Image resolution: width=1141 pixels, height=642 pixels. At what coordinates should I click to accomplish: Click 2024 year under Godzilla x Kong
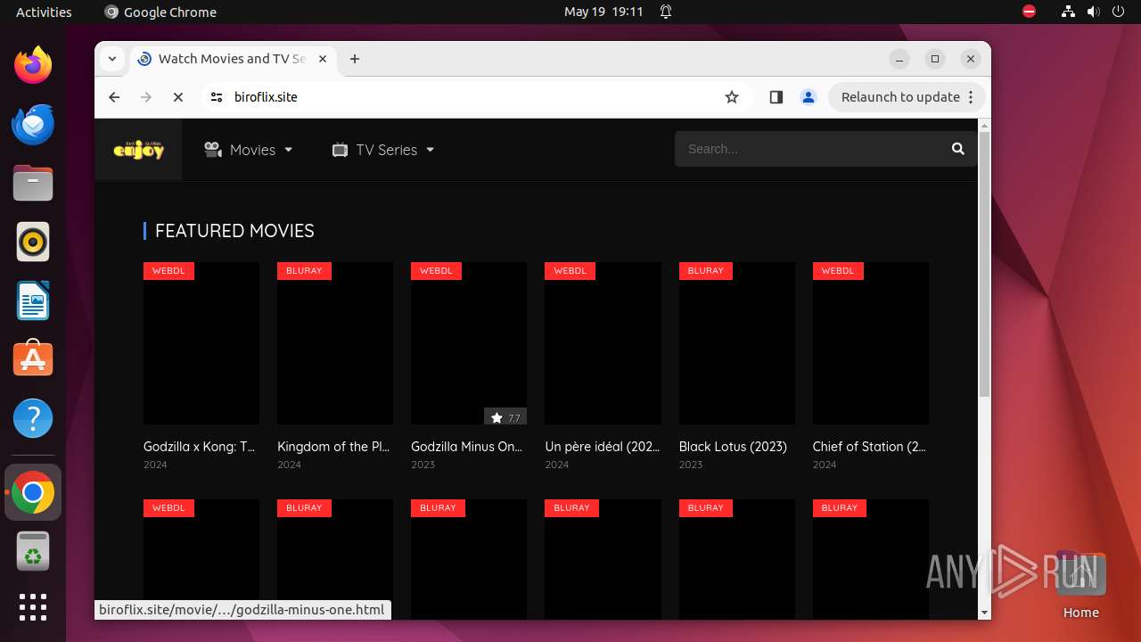155,465
